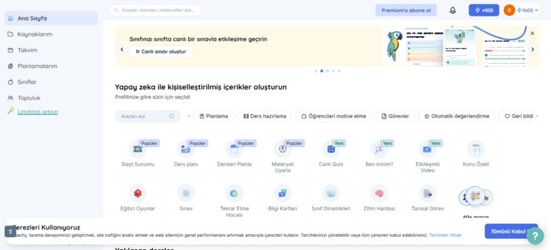Select the last banner pagination dot
This screenshot has width=551, height=250.
[x=339, y=71]
